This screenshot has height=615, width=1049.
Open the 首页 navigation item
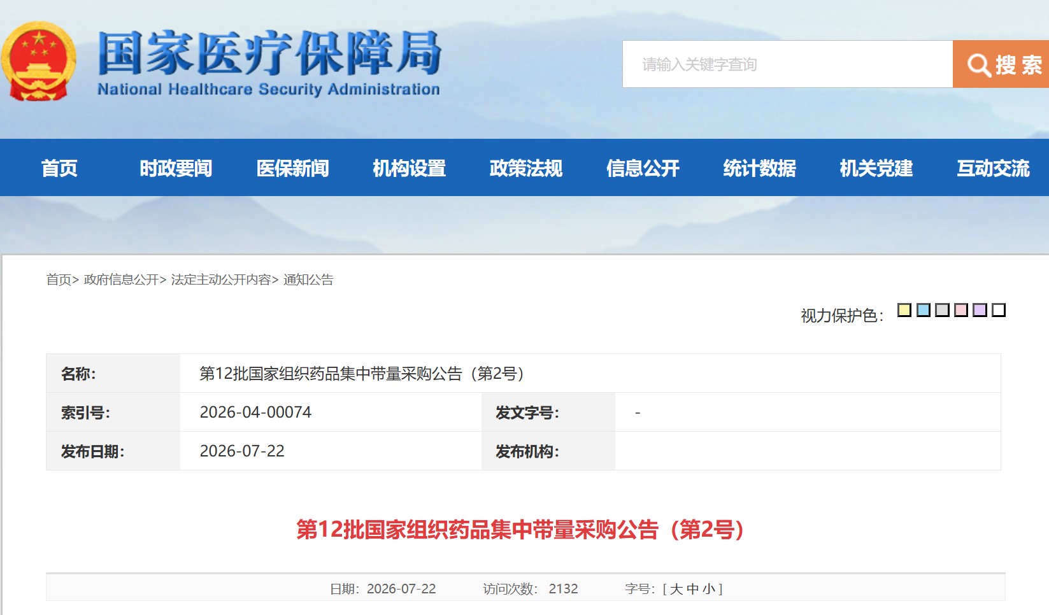point(59,168)
